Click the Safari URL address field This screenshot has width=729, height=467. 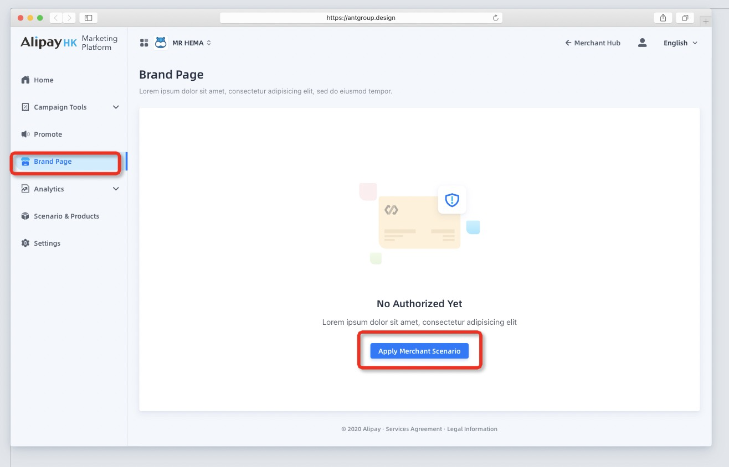point(361,18)
